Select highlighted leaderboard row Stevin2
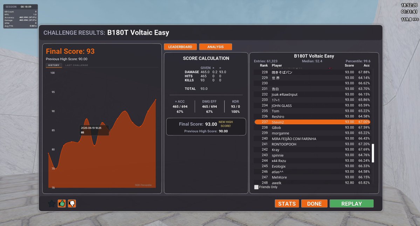Screen dimensions: 420x226 312,122
